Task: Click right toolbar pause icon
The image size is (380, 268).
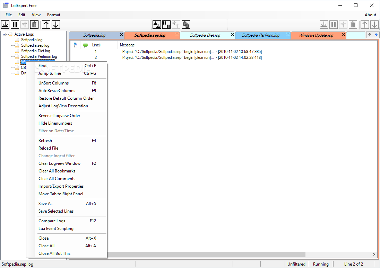Action: pyautogui.click(x=334, y=25)
